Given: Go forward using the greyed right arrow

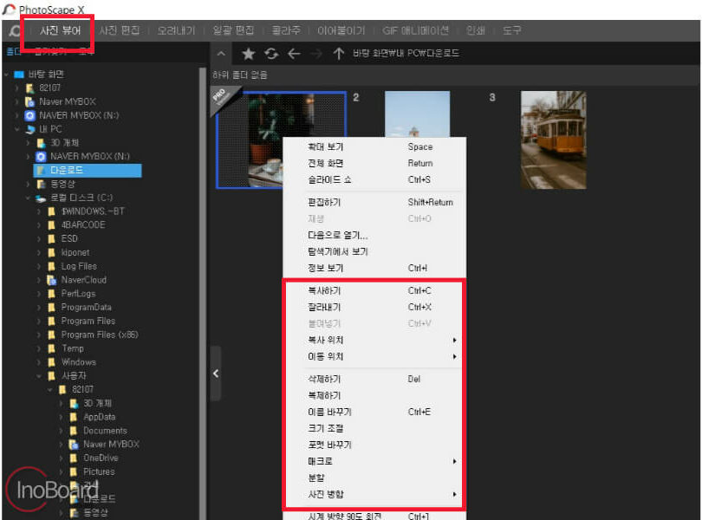Looking at the screenshot, I should [316, 54].
